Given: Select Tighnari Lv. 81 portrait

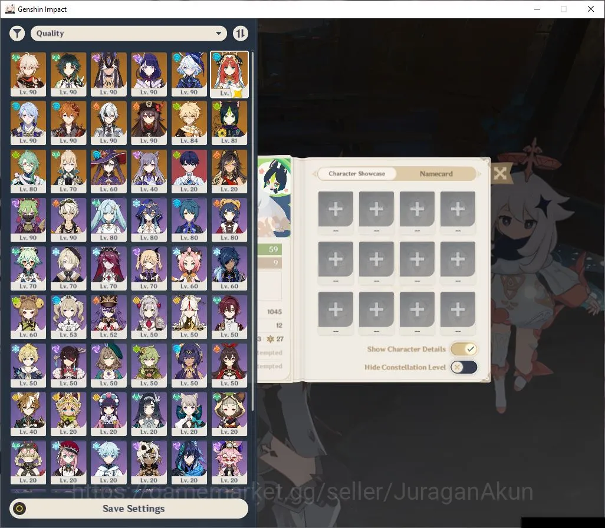Looking at the screenshot, I should point(229,123).
